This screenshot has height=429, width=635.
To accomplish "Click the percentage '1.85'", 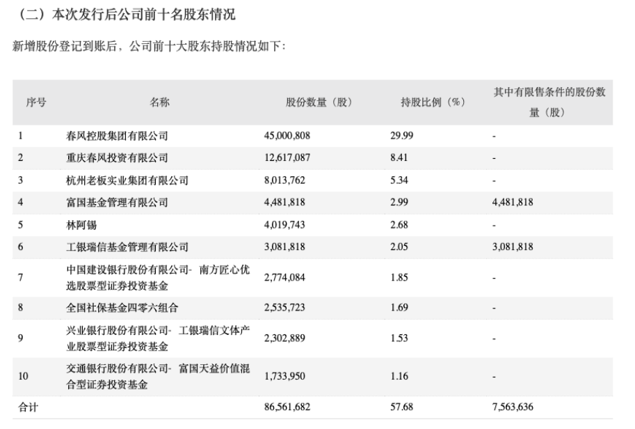I will 399,278.
